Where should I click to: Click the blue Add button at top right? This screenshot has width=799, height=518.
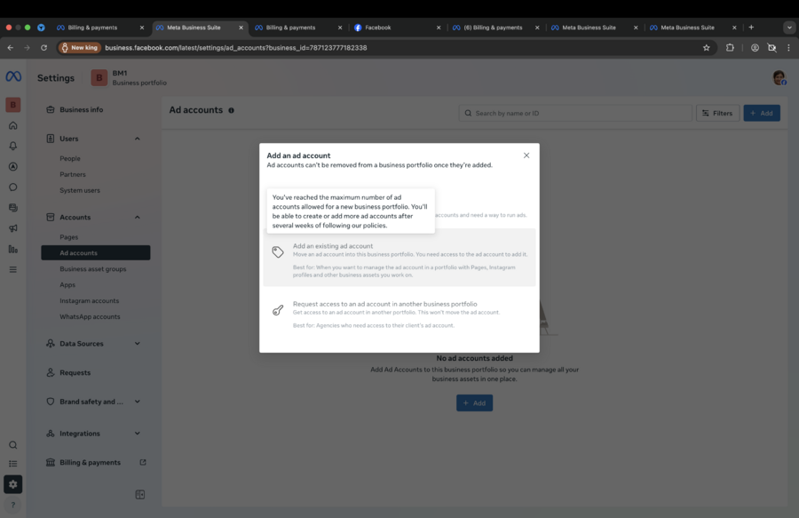click(x=762, y=113)
